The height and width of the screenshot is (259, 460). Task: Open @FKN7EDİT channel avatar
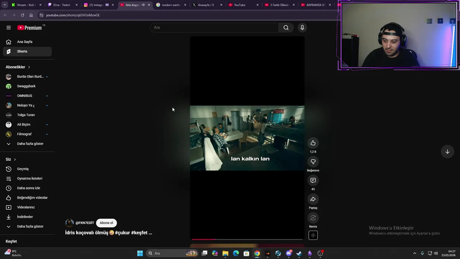(69, 223)
